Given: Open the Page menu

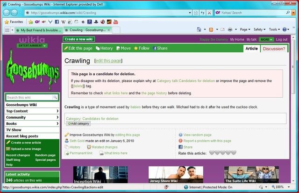Looking at the screenshot, I should tap(245, 29).
